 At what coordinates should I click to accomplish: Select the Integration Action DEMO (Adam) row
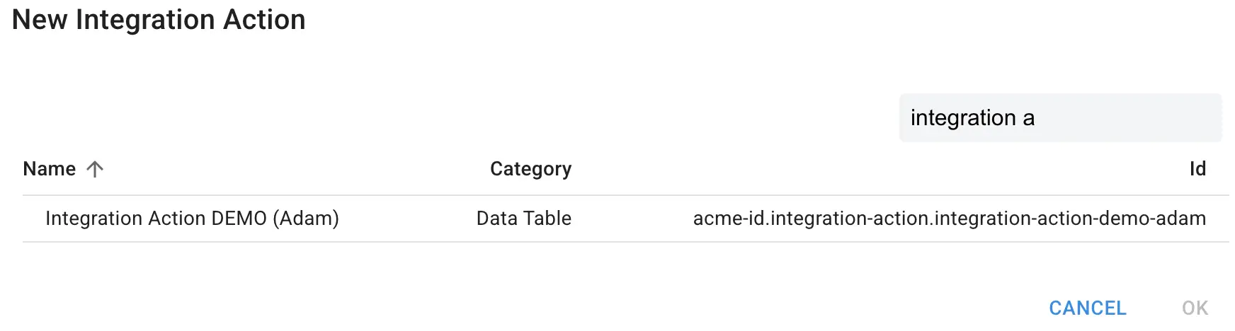(x=192, y=219)
